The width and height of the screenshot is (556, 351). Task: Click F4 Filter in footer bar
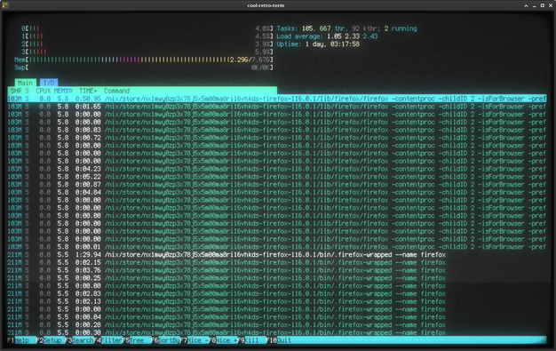coord(108,340)
